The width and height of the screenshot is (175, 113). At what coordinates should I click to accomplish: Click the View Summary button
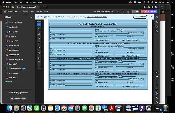coord(140,17)
